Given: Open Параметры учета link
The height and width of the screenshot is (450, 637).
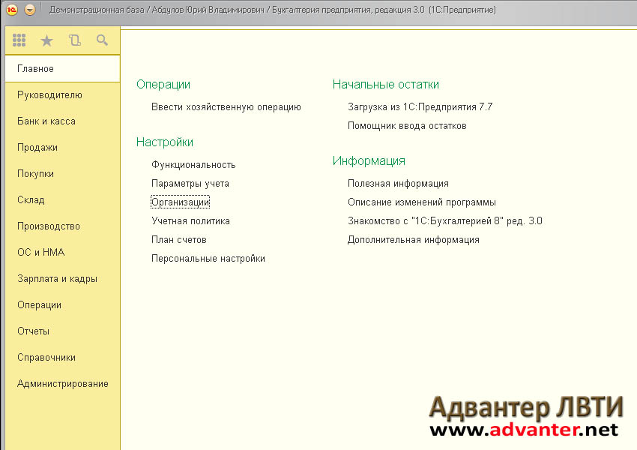Looking at the screenshot, I should 190,183.
